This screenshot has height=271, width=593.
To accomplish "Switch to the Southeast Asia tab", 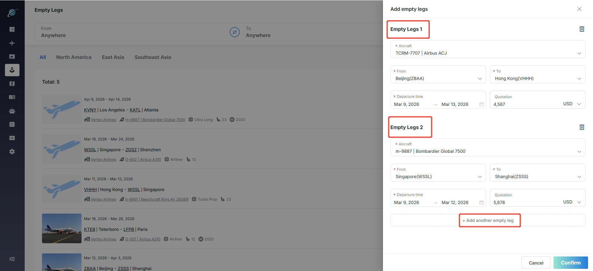I will 153,57.
